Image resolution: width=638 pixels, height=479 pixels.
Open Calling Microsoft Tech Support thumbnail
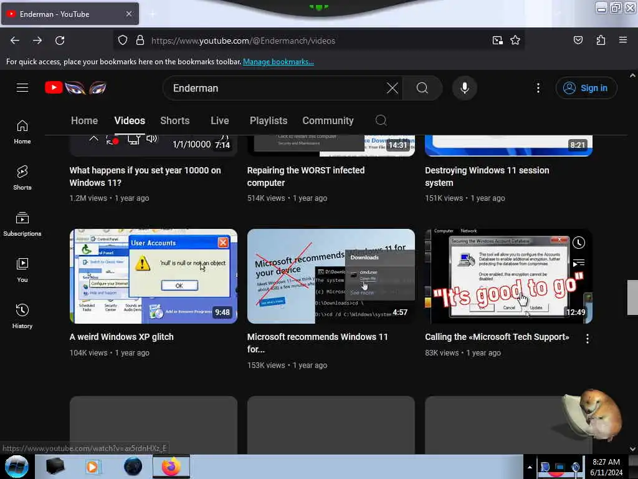pyautogui.click(x=508, y=276)
